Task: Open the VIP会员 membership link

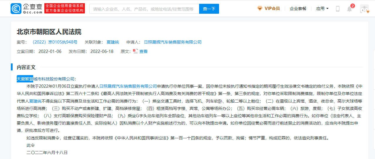Action: (x=272, y=8)
